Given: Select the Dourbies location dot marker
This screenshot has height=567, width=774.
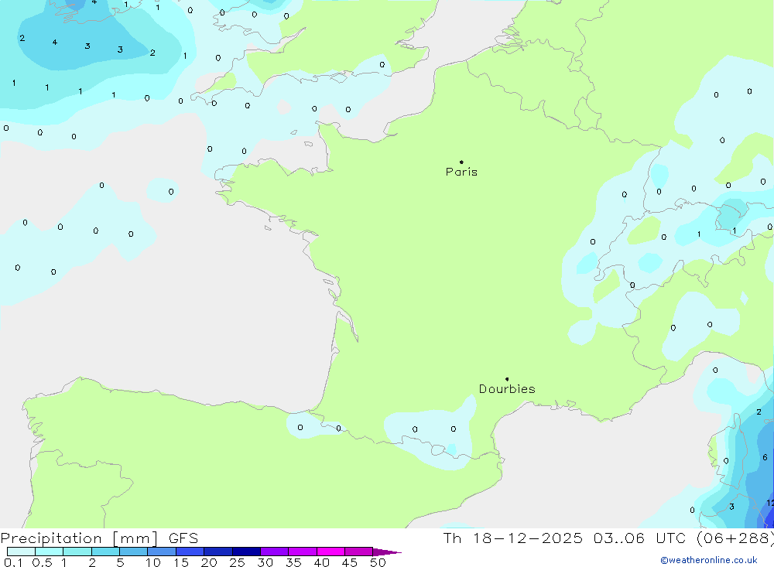Looking at the screenshot, I should coord(507,379).
